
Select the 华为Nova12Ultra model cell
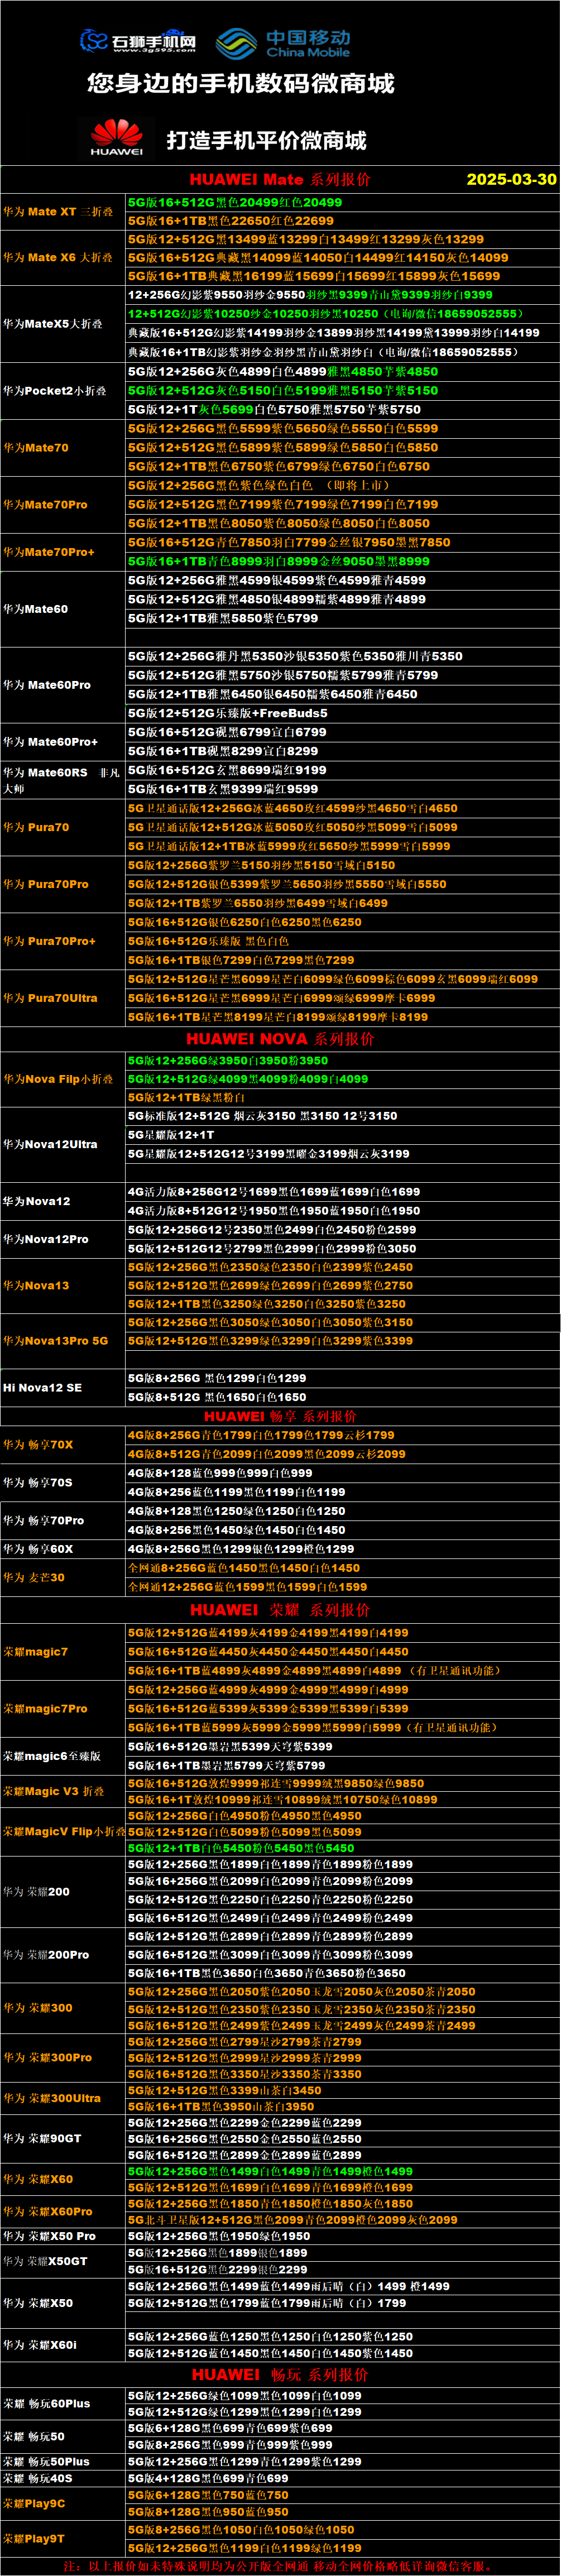[63, 1145]
